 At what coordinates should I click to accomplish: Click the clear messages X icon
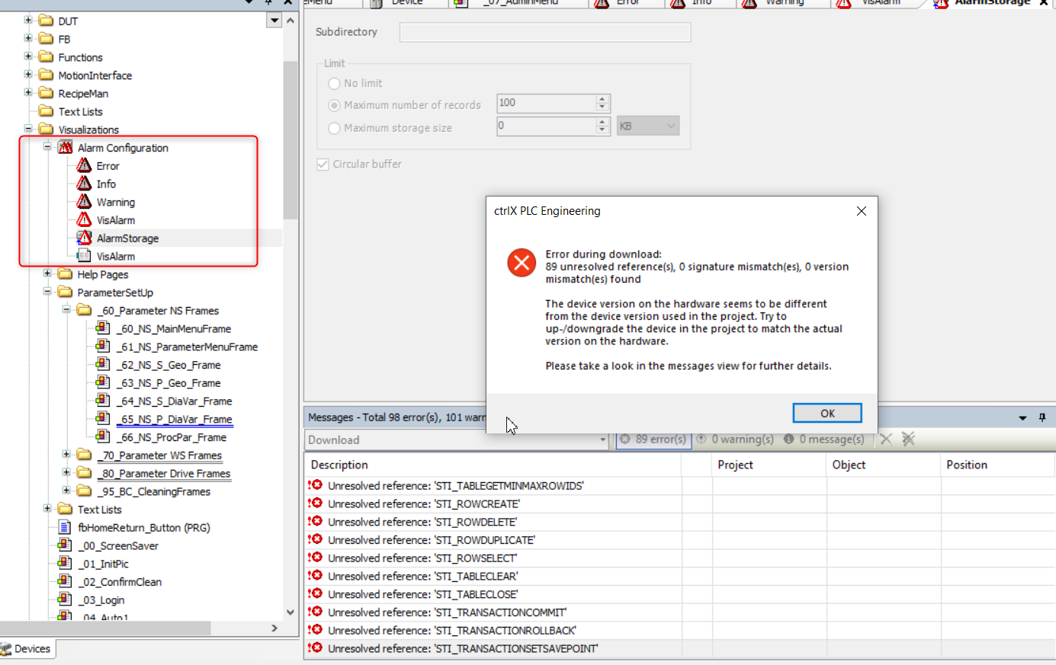click(x=886, y=439)
